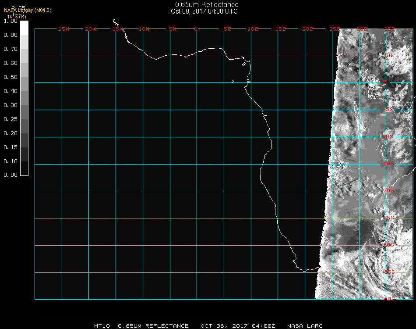Image resolution: width=416 pixels, height=329 pixels.
Task: Select the white top segment of the colorbar
Action: [24, 27]
